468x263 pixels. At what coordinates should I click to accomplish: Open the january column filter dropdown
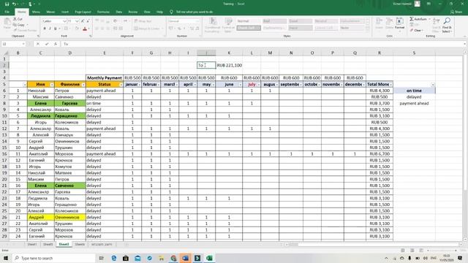click(x=140, y=85)
